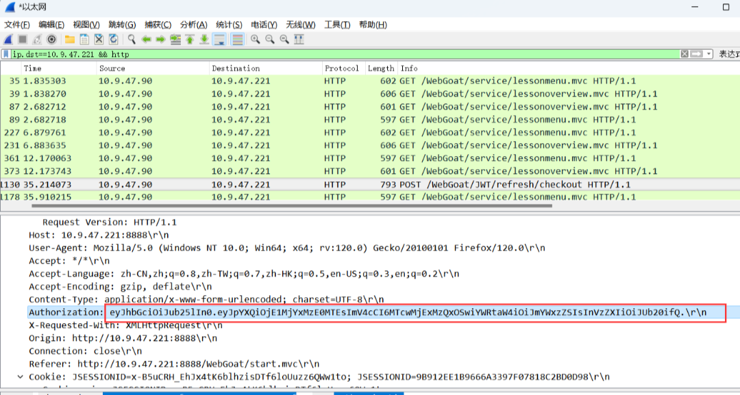Save the capture file
740x395 pixels.
pyautogui.click(x=84, y=40)
